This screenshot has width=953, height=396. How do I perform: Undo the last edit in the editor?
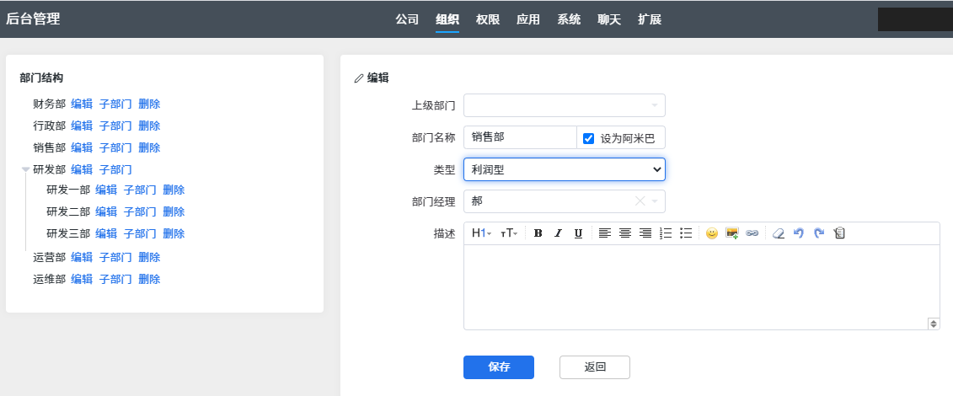[799, 233]
